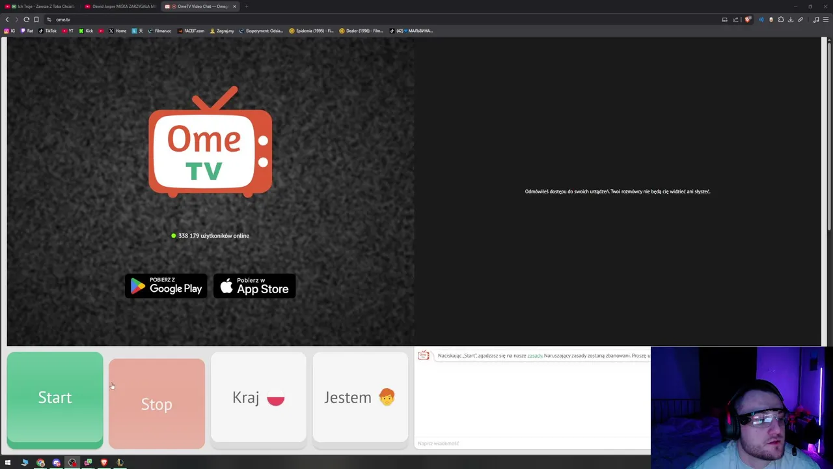Click the blue sound waves extension icon
Image resolution: width=833 pixels, height=469 pixels.
[761, 20]
